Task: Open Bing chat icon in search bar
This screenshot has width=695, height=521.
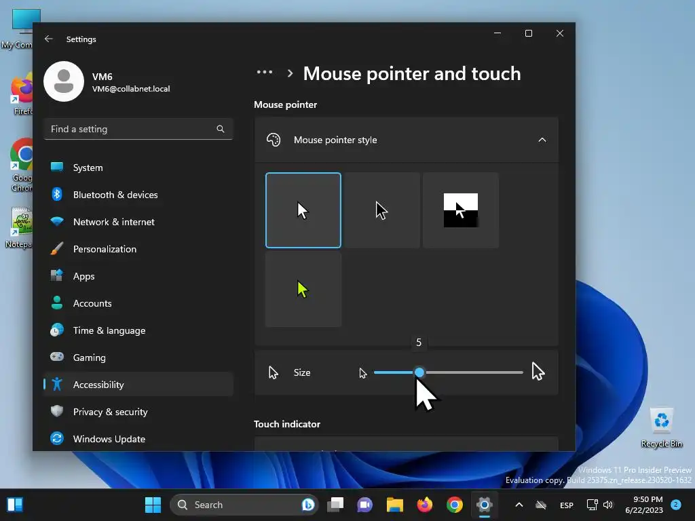Action: (308, 505)
